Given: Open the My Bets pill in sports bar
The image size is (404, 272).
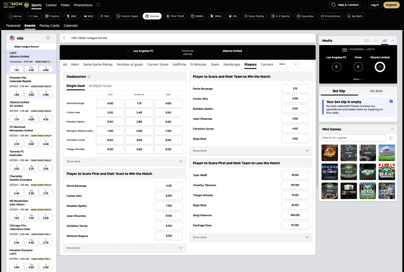Looking at the screenshot, I should coord(355,16).
